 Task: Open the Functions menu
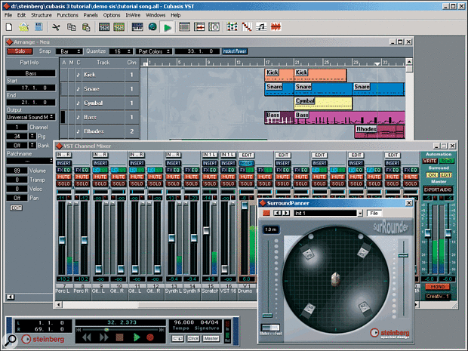[67, 15]
